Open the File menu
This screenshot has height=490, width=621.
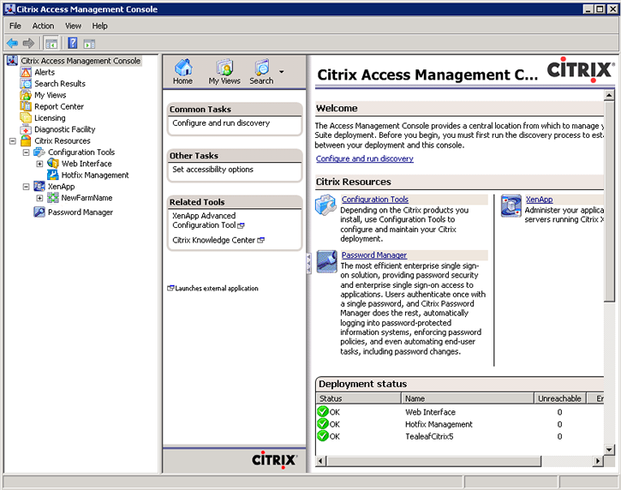click(15, 26)
